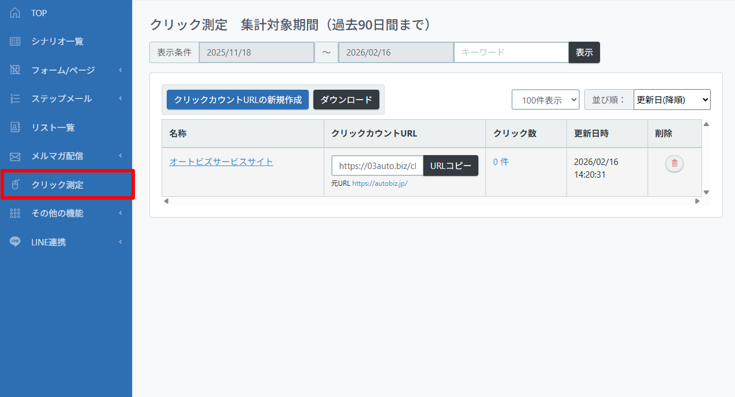Screen dimensions: 735x397
Task: Expand the ステップメール submenu chevron
Action: [x=120, y=98]
